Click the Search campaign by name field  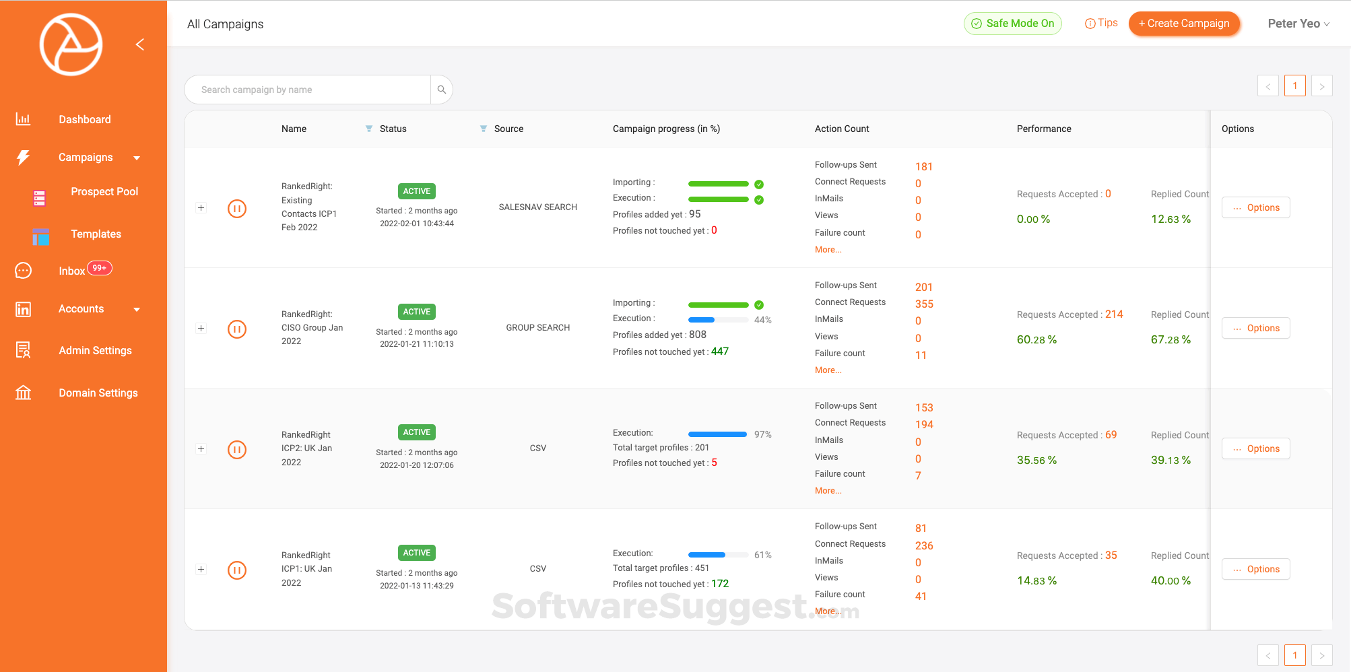pos(308,90)
